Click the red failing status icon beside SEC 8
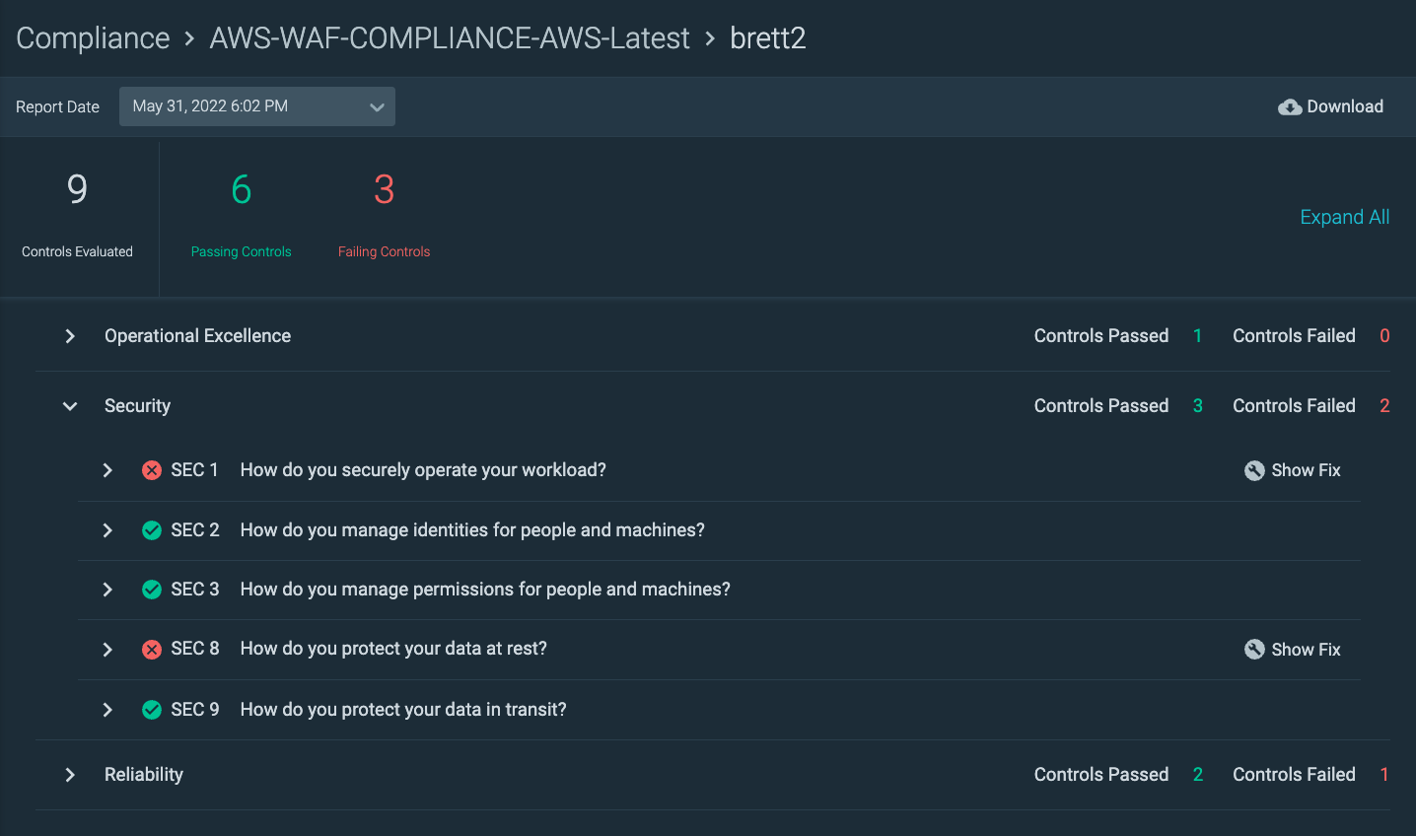This screenshot has height=836, width=1416. 151,649
